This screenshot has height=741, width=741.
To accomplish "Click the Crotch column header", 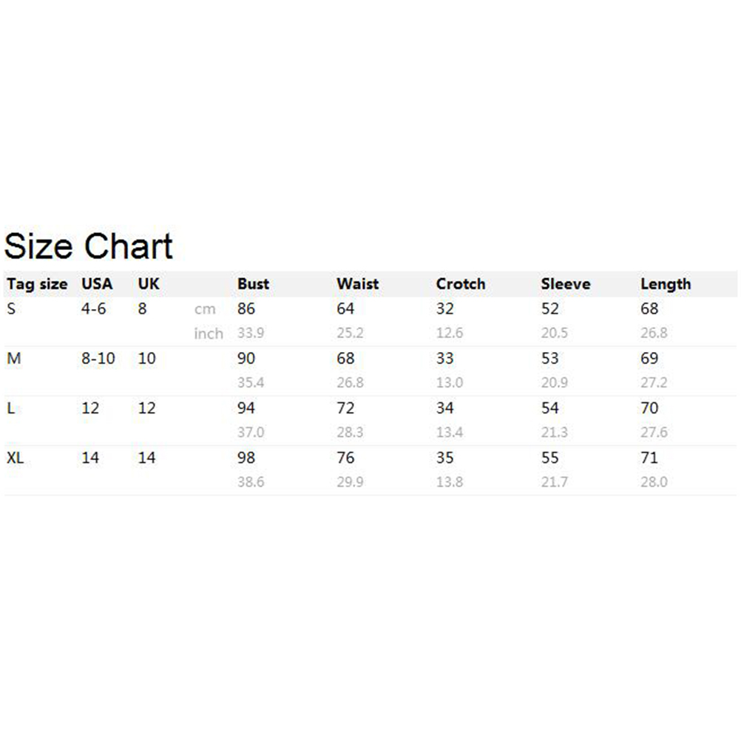I will (461, 284).
